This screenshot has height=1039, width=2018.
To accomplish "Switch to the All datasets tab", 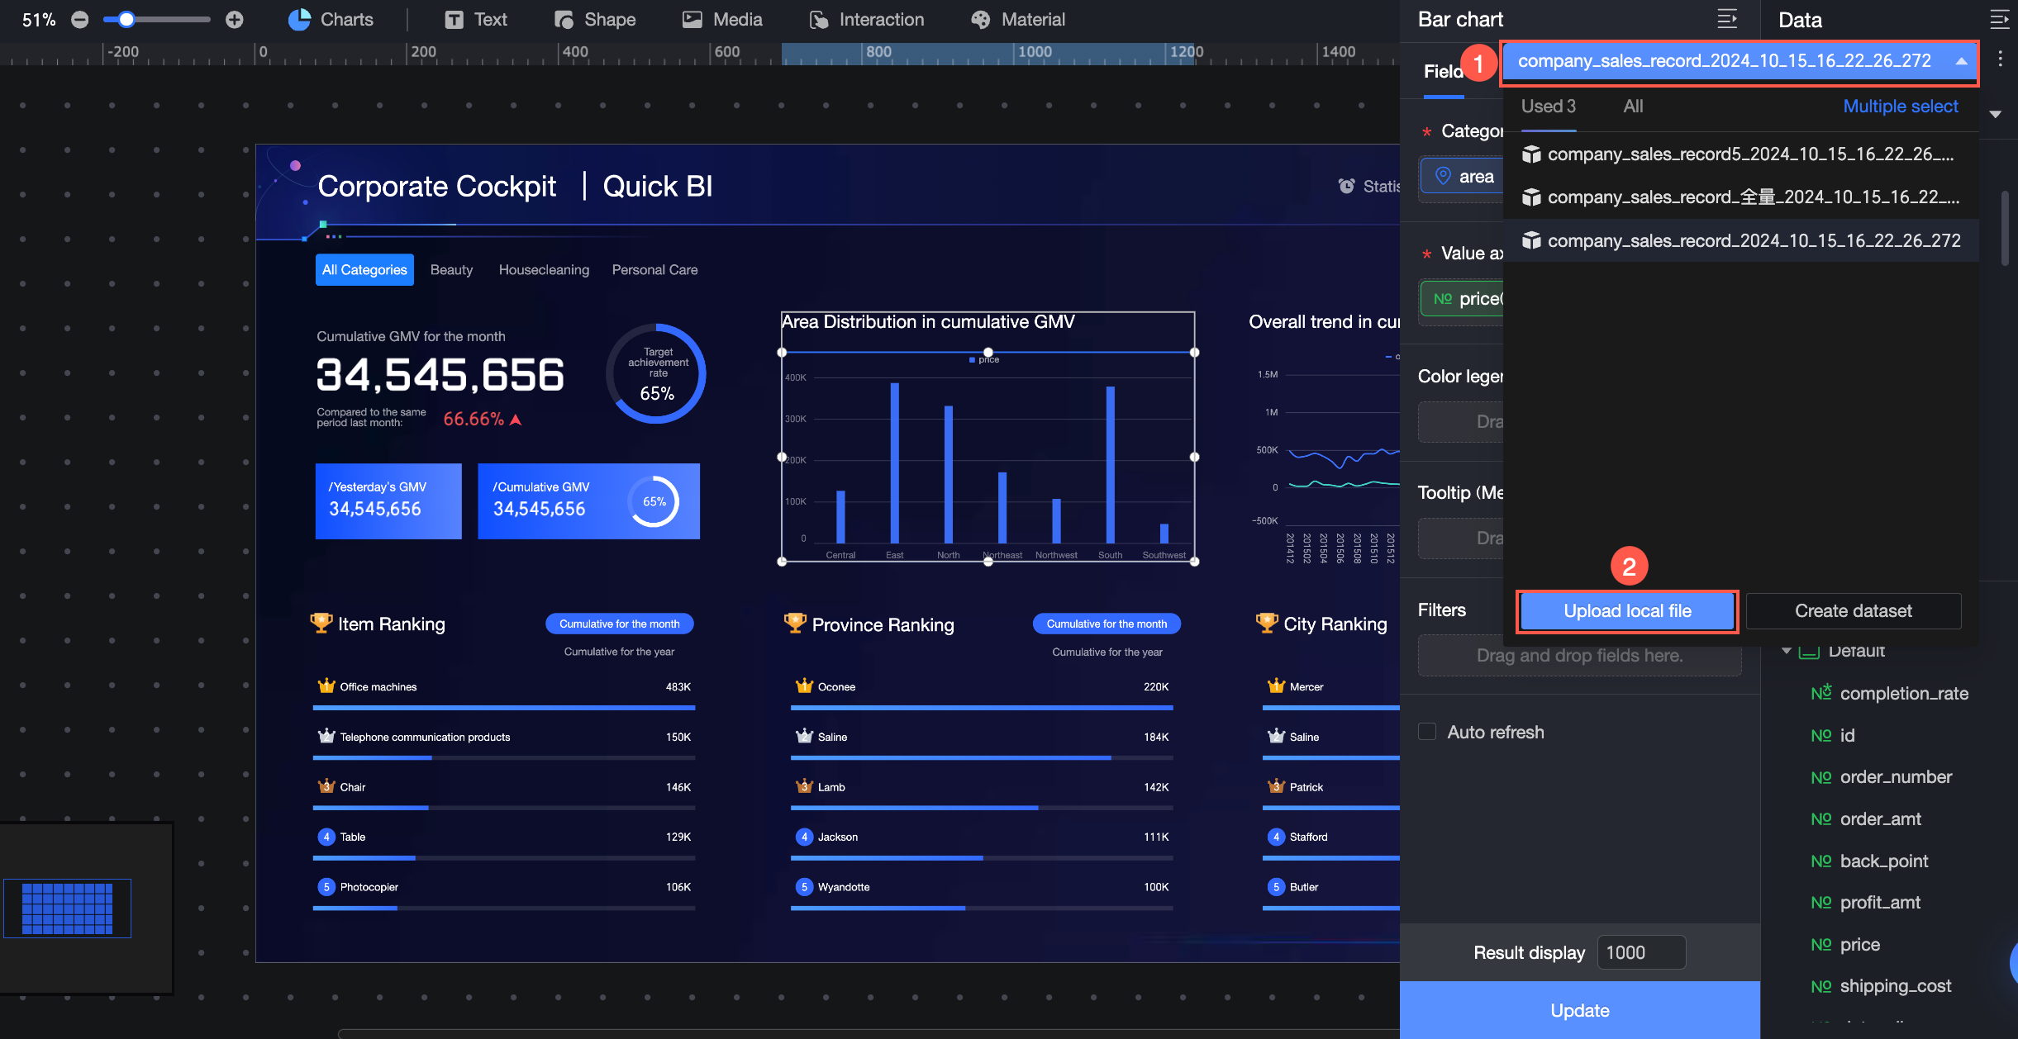I will pos(1632,107).
